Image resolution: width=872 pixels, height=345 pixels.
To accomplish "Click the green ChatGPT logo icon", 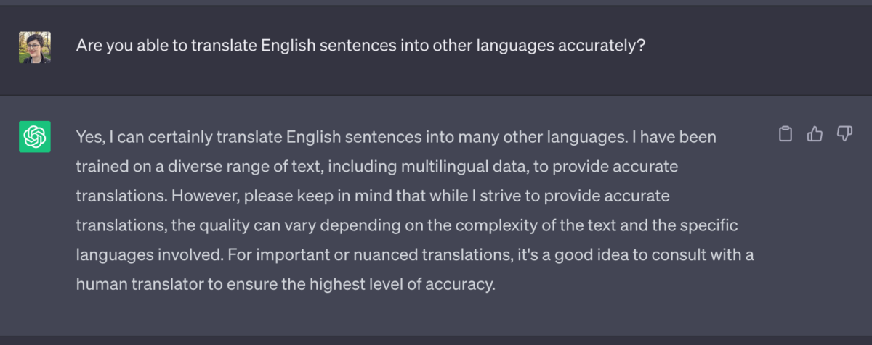I will tap(34, 137).
